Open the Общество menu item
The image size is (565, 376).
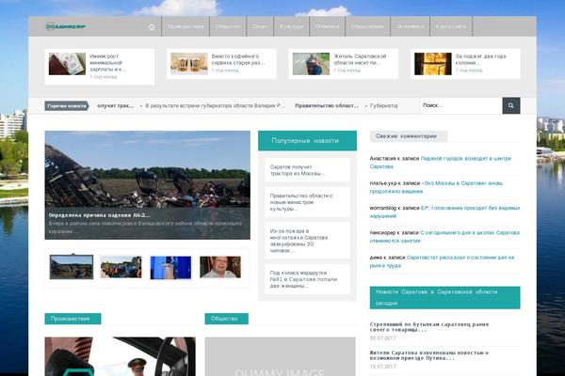228,26
